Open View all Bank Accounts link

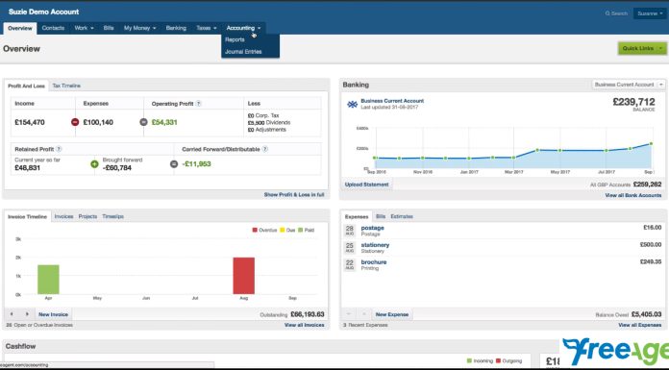pos(633,195)
